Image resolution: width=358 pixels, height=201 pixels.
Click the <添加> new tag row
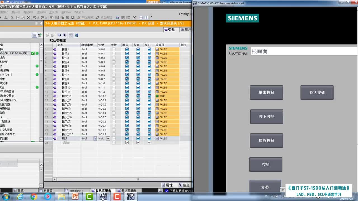(x=66, y=143)
